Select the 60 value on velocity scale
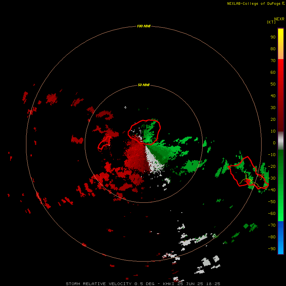 273,72
